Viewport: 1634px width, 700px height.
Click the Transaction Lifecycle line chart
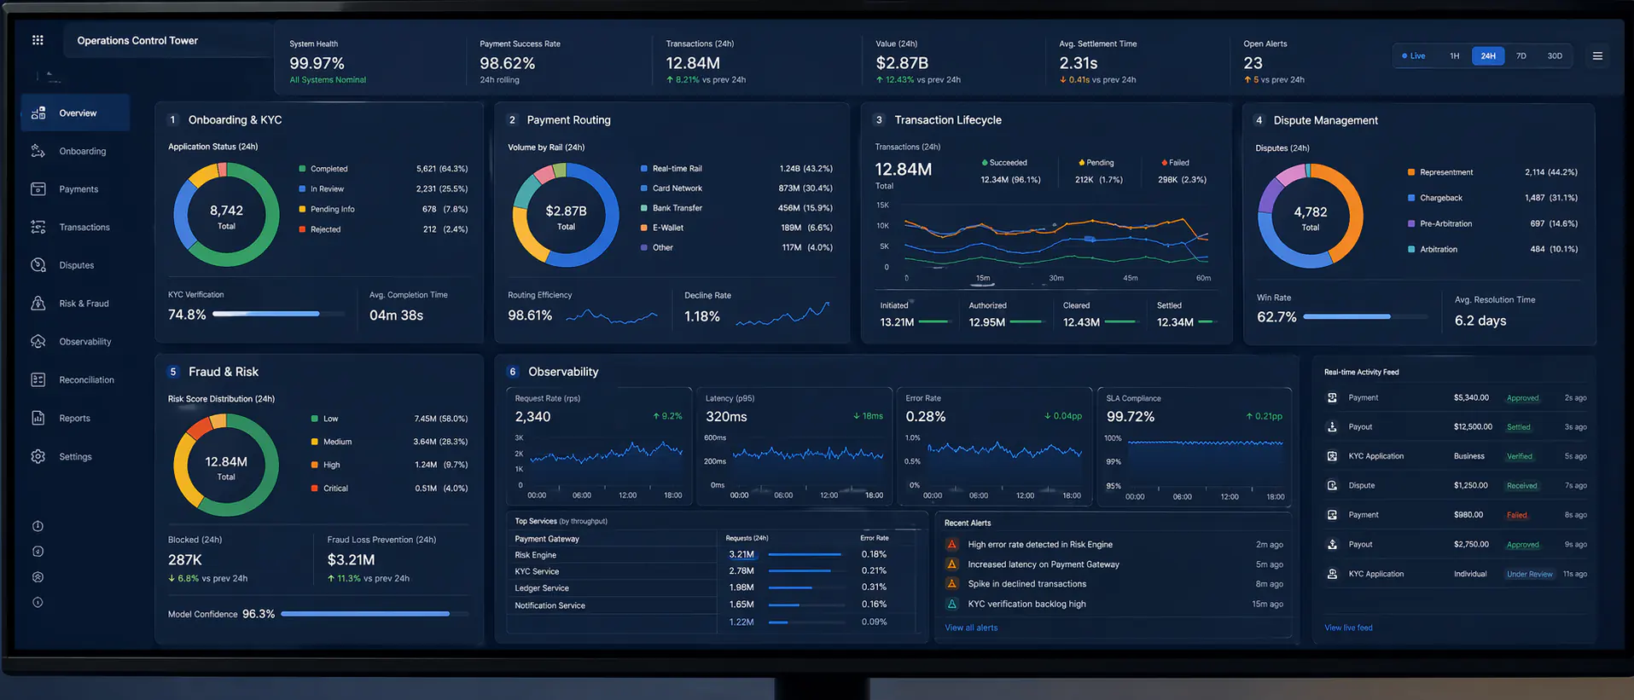coord(1056,241)
